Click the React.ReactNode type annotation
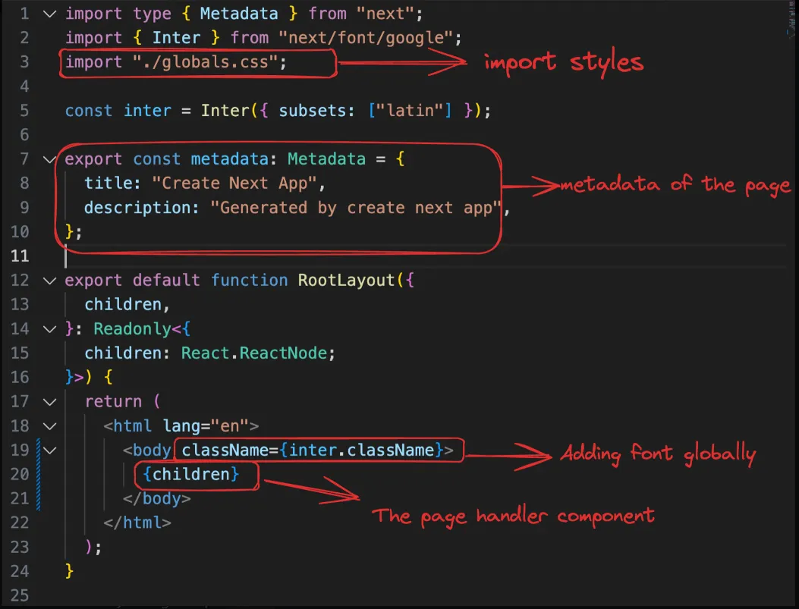799x609 pixels. [258, 353]
